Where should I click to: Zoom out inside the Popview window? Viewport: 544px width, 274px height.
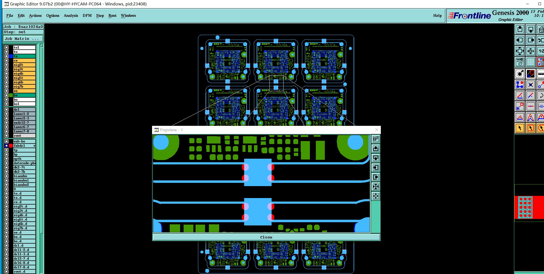[376, 196]
